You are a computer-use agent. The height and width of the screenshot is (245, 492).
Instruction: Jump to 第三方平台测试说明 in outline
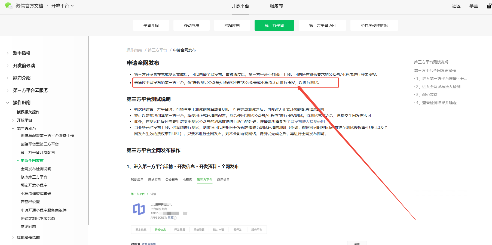coord(431,62)
